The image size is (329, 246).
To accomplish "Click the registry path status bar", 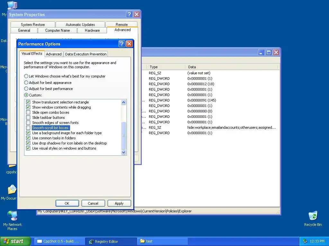I will point(159,211).
